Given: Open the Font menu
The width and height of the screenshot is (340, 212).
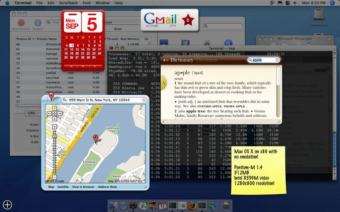Looking at the screenshot, I should (x=87, y=3).
